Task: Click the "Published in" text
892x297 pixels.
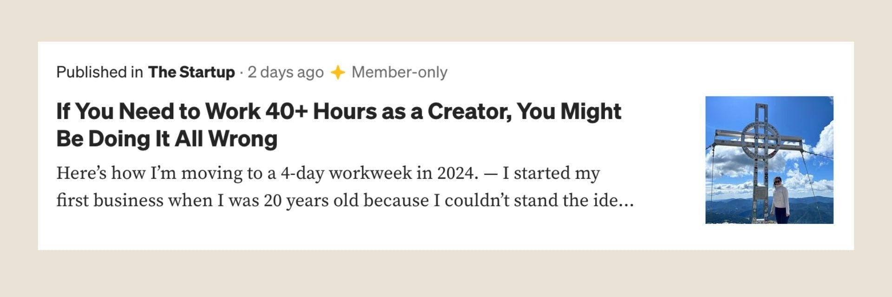Action: (x=99, y=72)
